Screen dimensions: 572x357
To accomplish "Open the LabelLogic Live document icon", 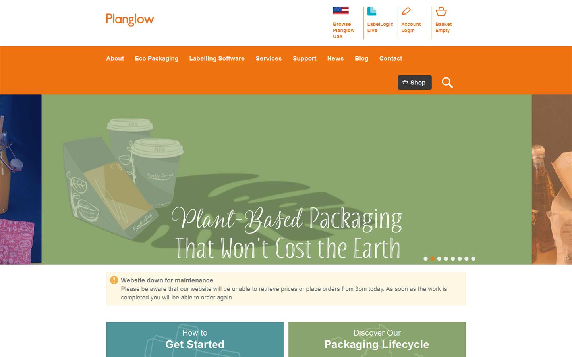I will click(x=372, y=11).
